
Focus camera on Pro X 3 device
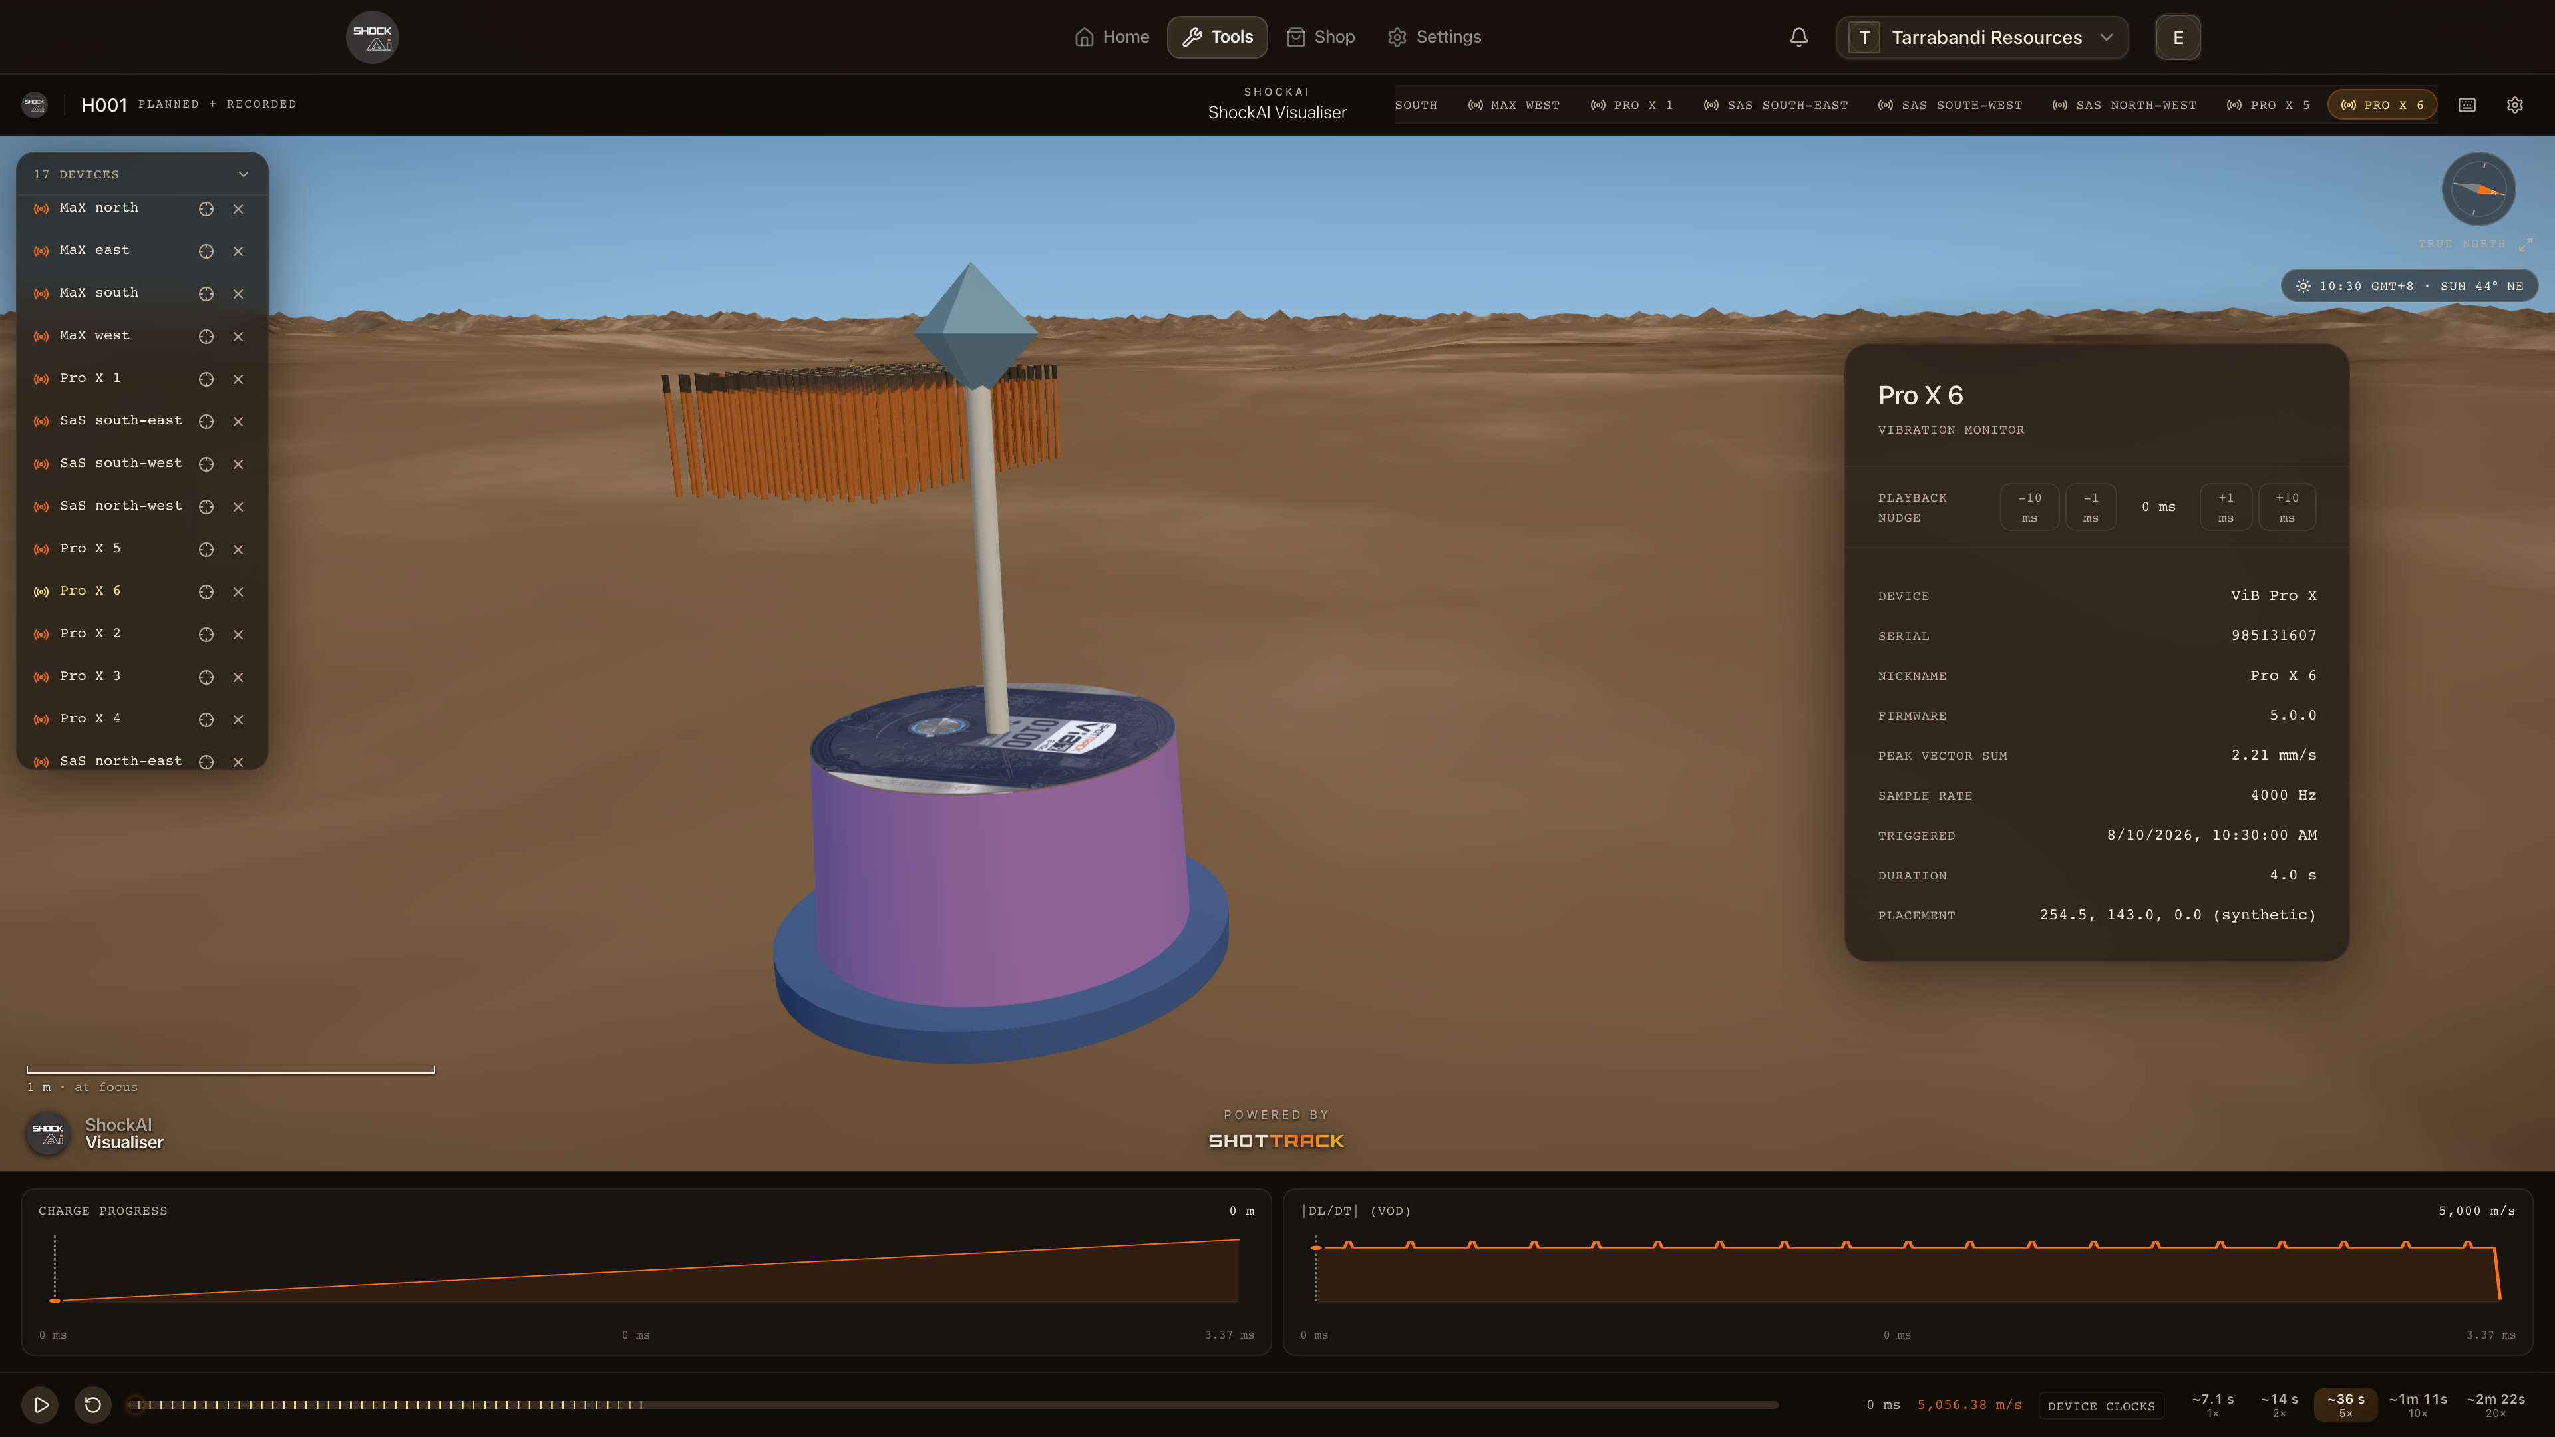(x=206, y=677)
